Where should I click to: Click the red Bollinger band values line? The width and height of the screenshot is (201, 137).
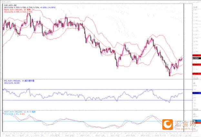click(18, 12)
